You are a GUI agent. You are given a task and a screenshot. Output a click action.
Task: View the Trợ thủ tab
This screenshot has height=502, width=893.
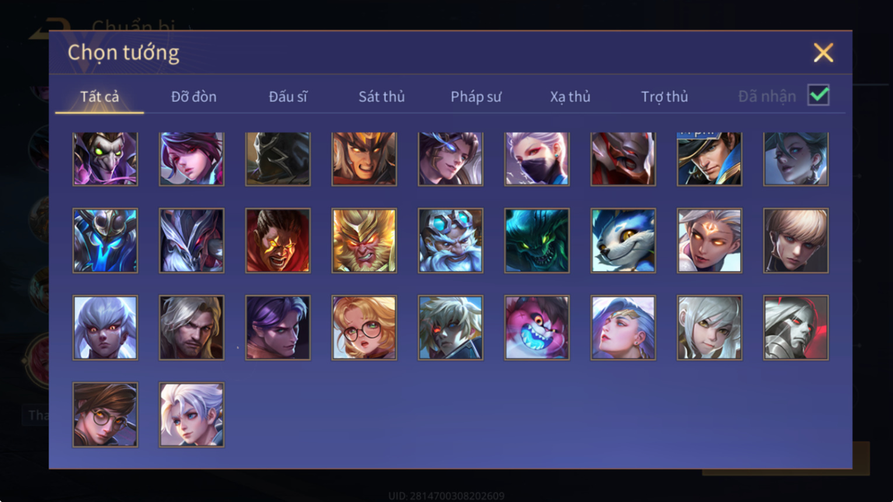click(x=664, y=97)
